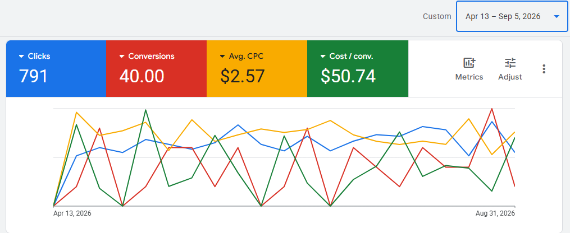
Task: Open the Adjust sliders icon
Action: click(x=510, y=63)
